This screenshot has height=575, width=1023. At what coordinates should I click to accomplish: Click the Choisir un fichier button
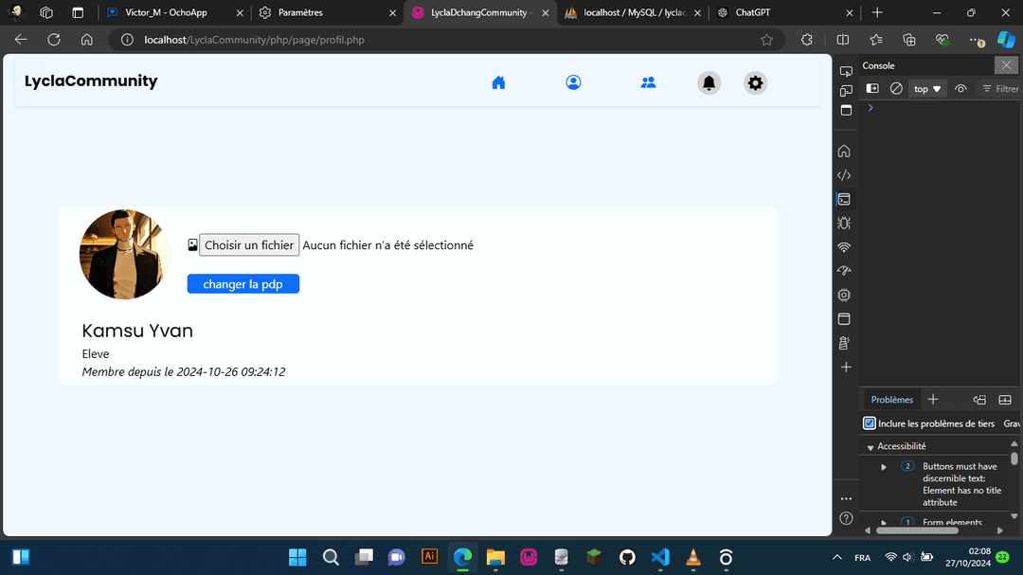click(x=249, y=245)
